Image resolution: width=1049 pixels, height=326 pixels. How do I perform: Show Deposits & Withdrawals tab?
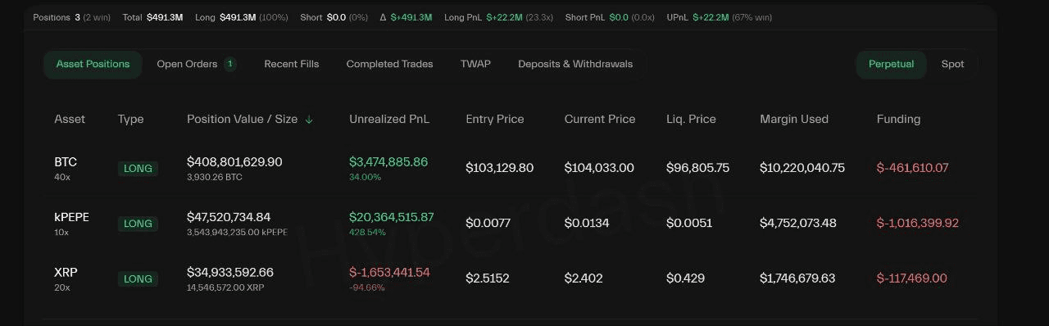(x=575, y=64)
